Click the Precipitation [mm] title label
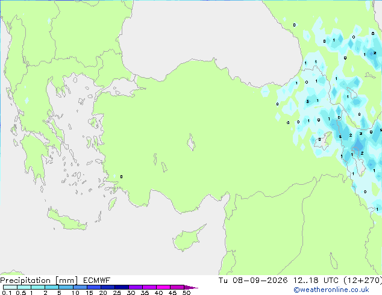The width and height of the screenshot is (382, 295). 39,281
